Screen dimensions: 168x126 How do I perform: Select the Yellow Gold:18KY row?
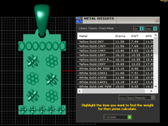(x=115, y=55)
